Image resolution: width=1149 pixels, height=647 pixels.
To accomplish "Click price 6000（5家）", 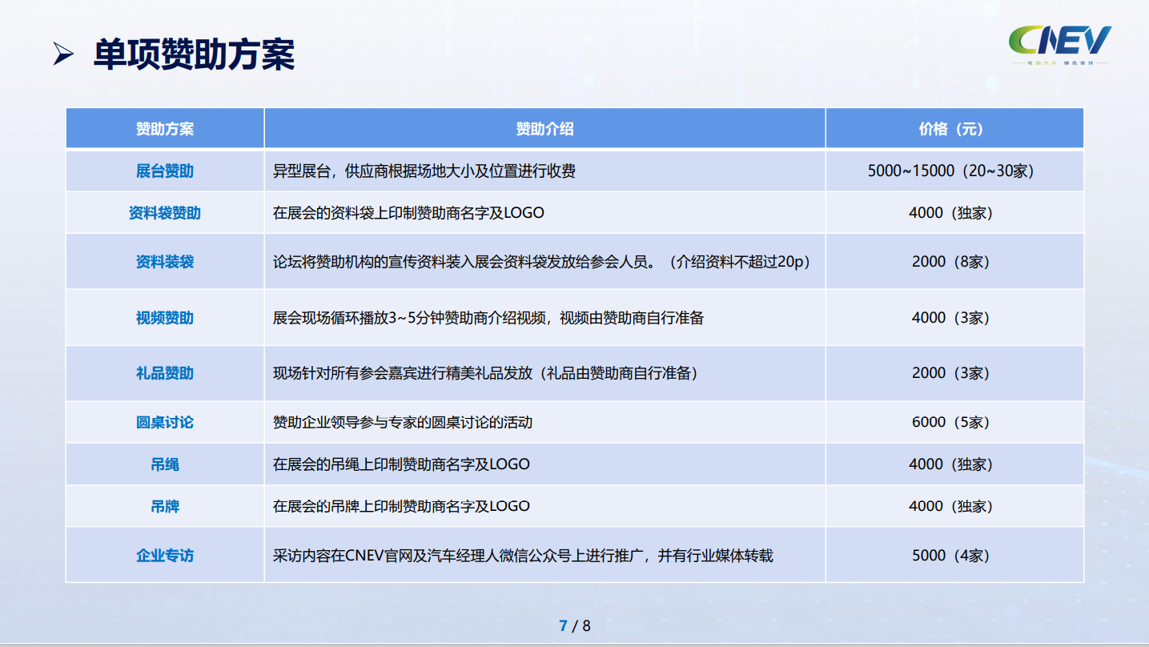I will click(951, 422).
